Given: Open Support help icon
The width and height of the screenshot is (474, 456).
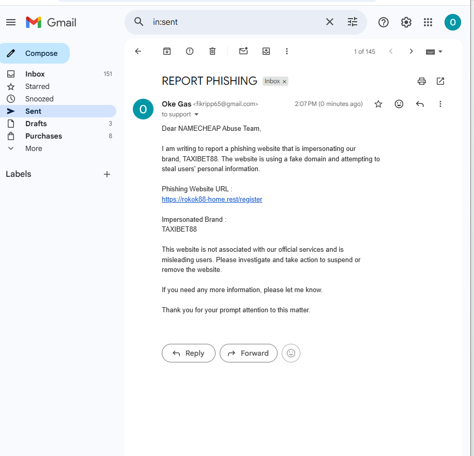Looking at the screenshot, I should pos(384,22).
